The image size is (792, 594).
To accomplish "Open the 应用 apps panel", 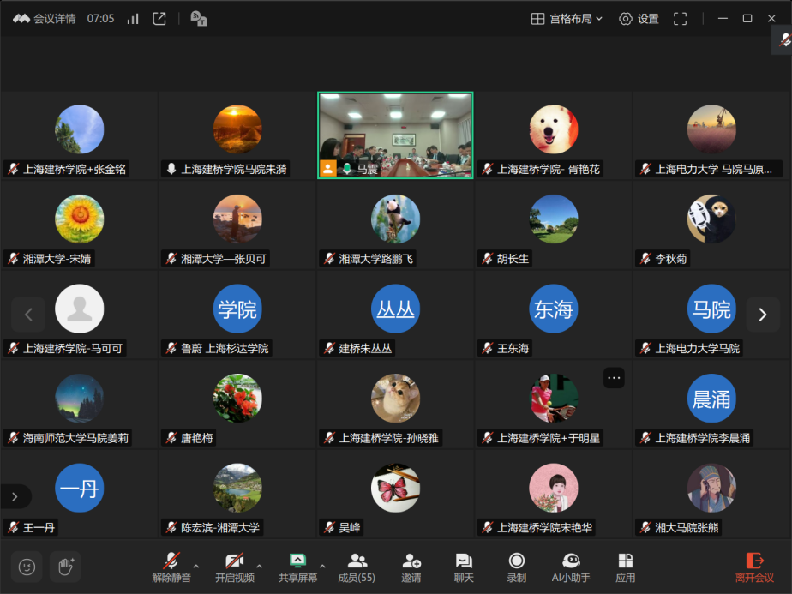I will tap(626, 567).
